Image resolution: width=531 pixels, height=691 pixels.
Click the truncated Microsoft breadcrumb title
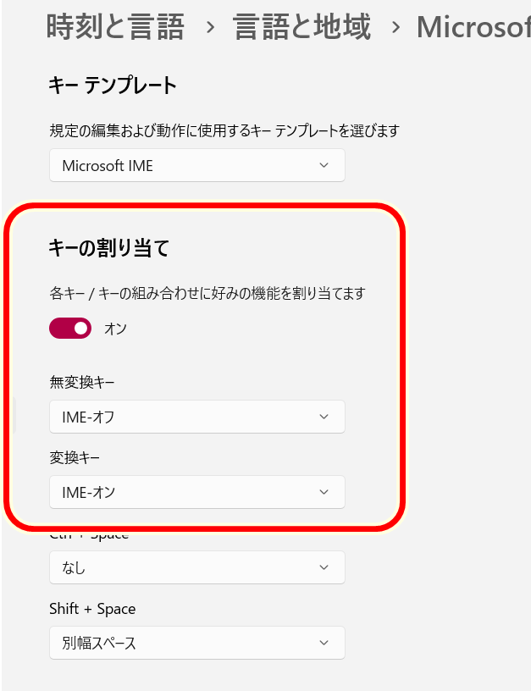pos(473,28)
